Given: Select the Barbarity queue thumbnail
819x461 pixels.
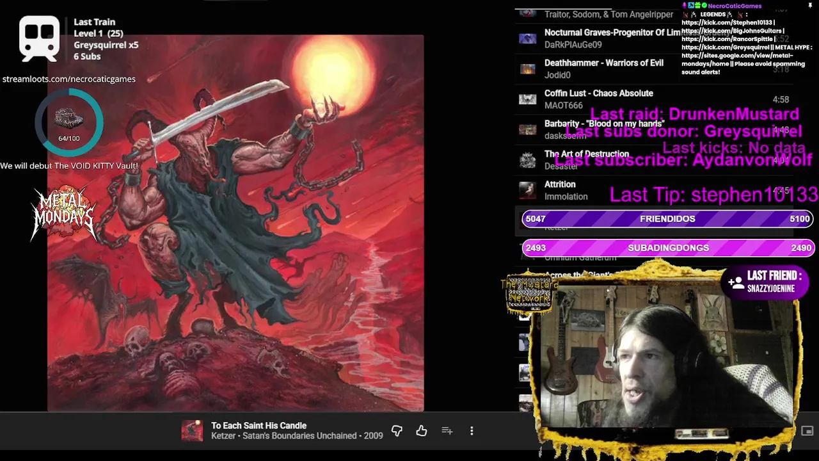Looking at the screenshot, I should (x=527, y=129).
